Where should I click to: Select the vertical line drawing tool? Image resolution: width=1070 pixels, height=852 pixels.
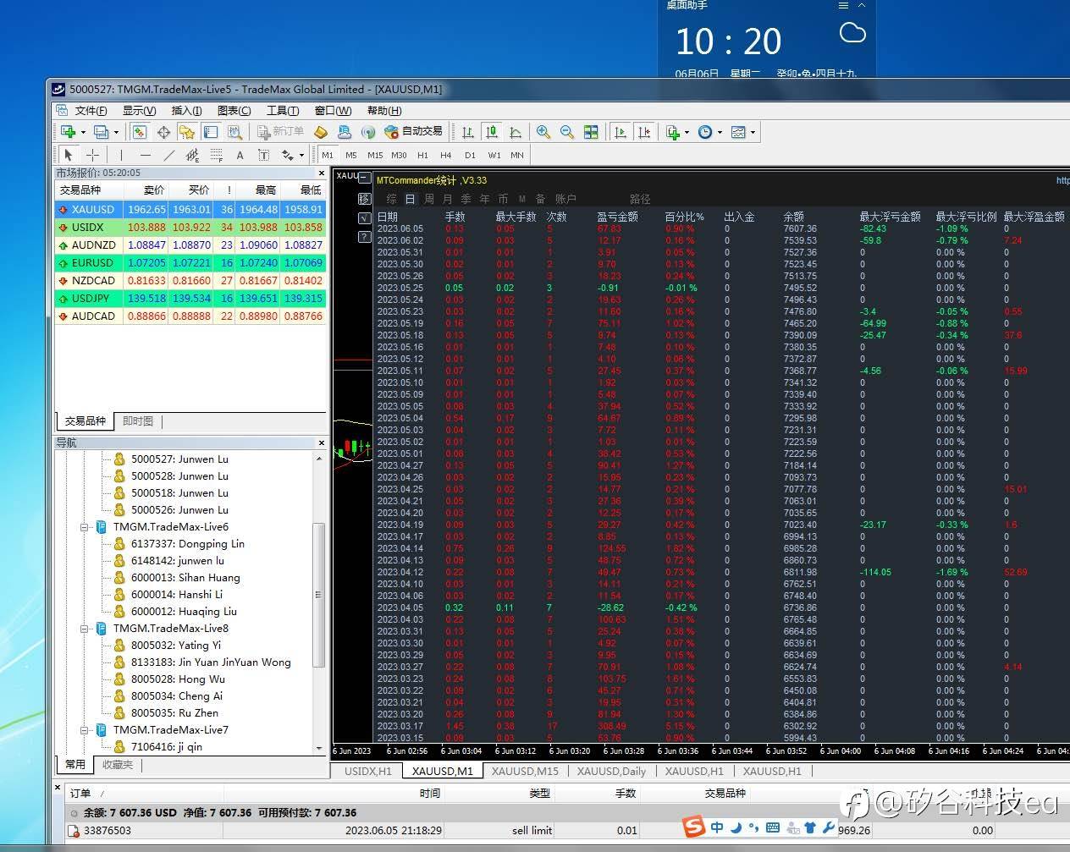121,155
